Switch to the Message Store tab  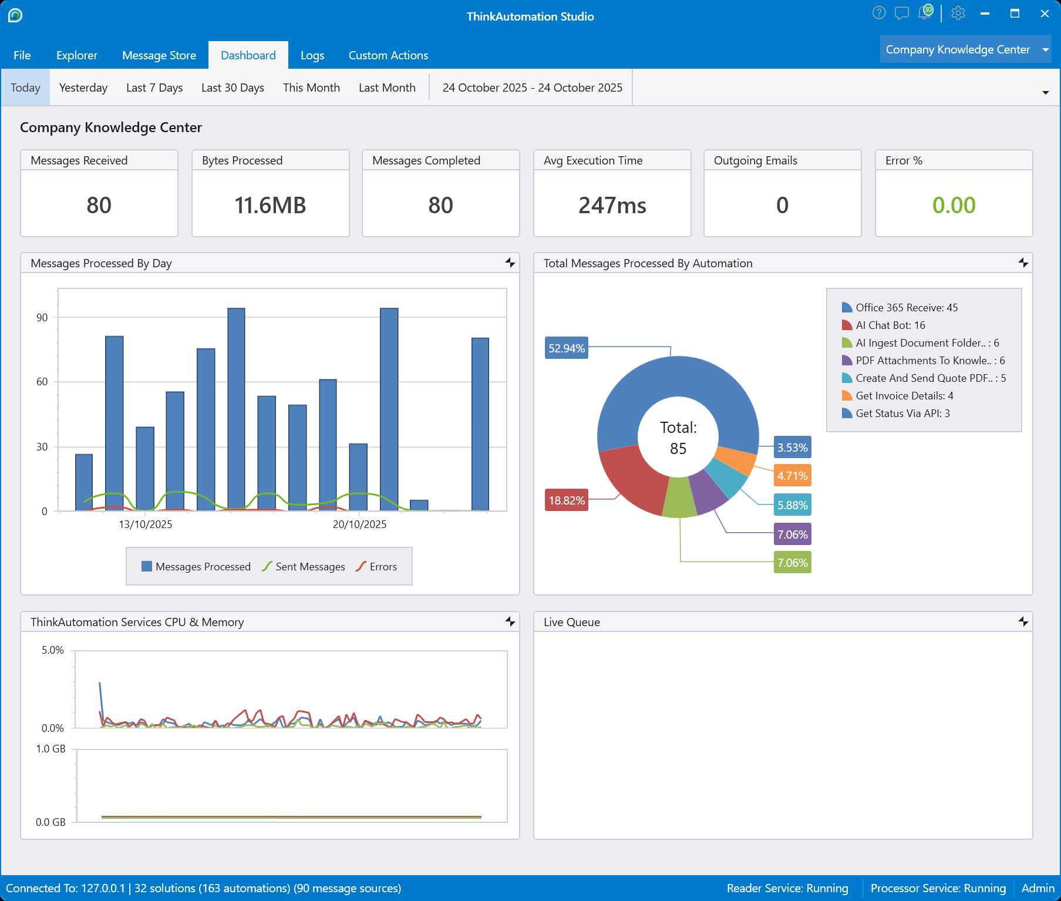pyautogui.click(x=159, y=55)
